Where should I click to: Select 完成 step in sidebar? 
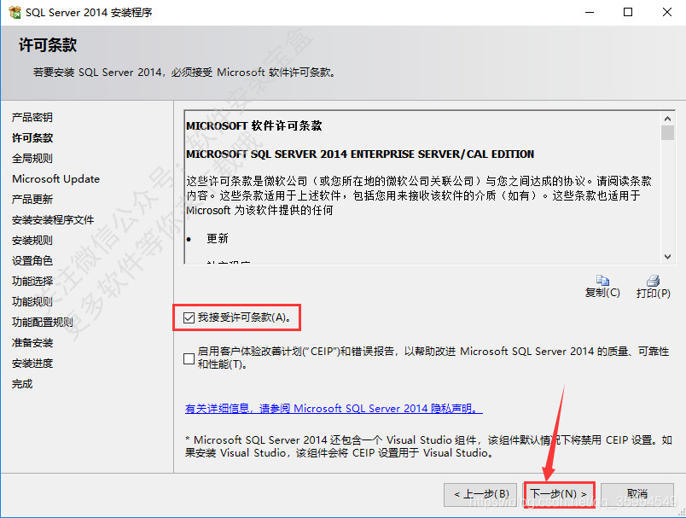[x=22, y=384]
